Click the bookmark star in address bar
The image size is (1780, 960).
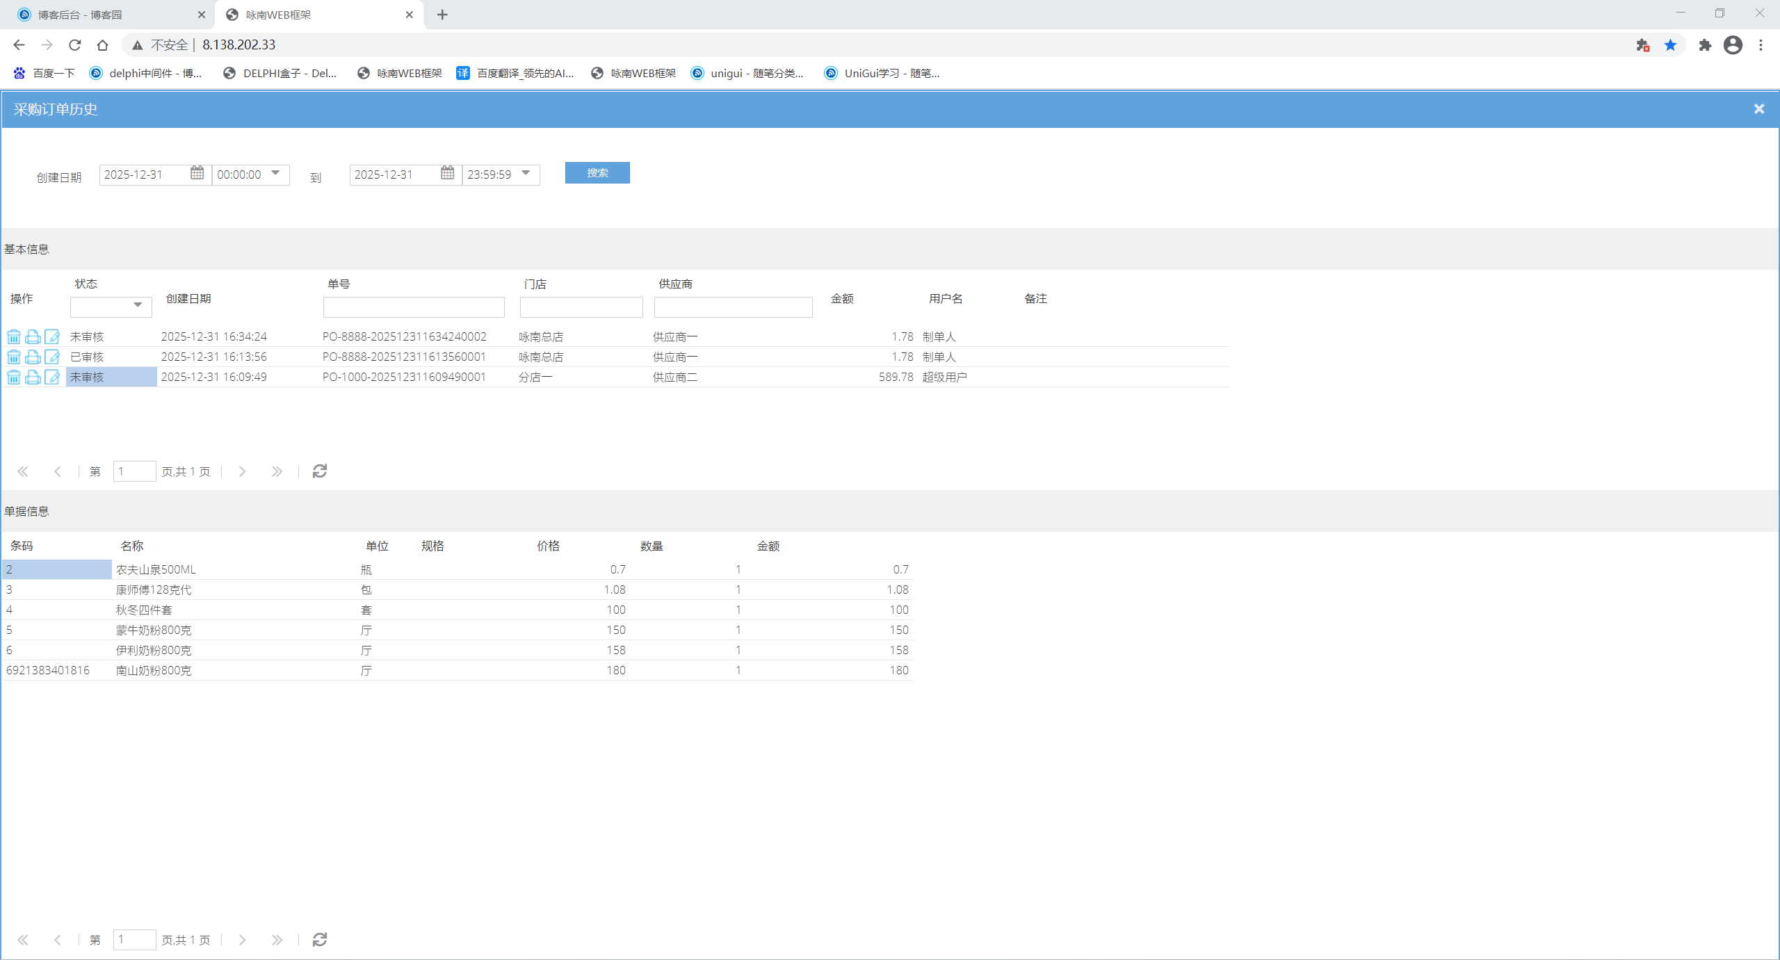[1670, 45]
